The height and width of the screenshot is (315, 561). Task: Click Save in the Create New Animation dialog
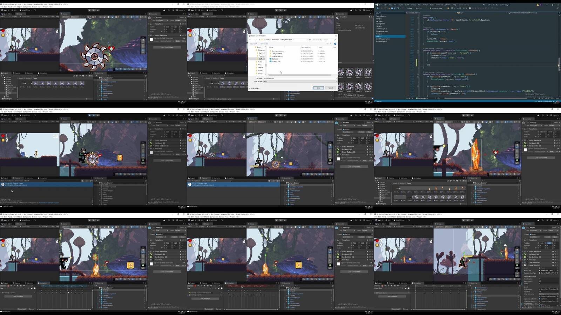[318, 88]
